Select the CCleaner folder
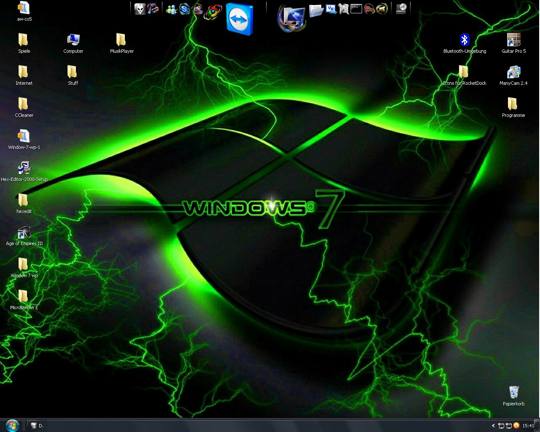The width and height of the screenshot is (540, 432). point(24,108)
